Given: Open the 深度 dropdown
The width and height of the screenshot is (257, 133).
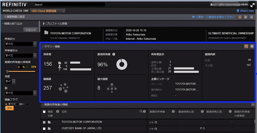Looking at the screenshot, I should click(x=10, y=81).
